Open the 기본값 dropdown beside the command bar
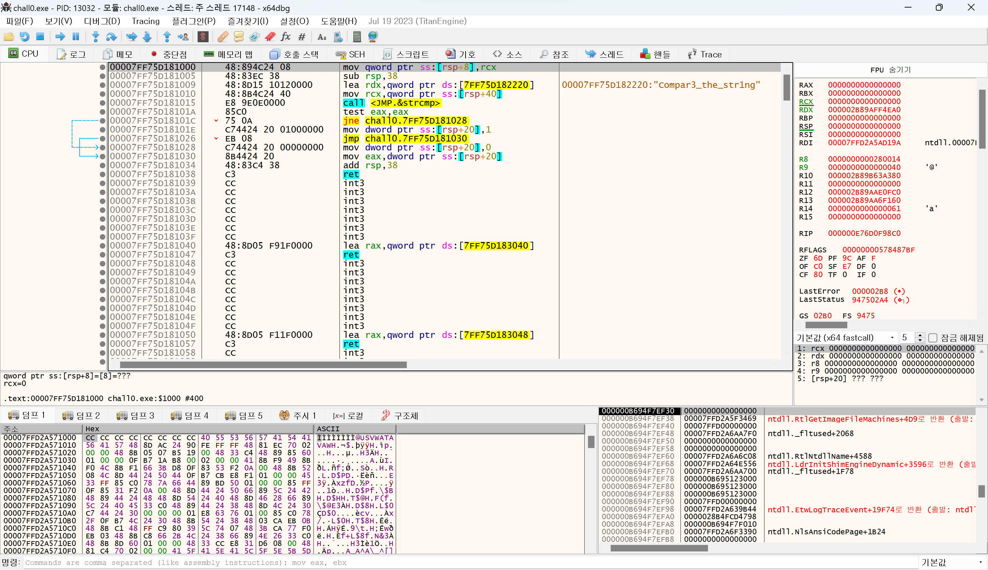 point(952,562)
